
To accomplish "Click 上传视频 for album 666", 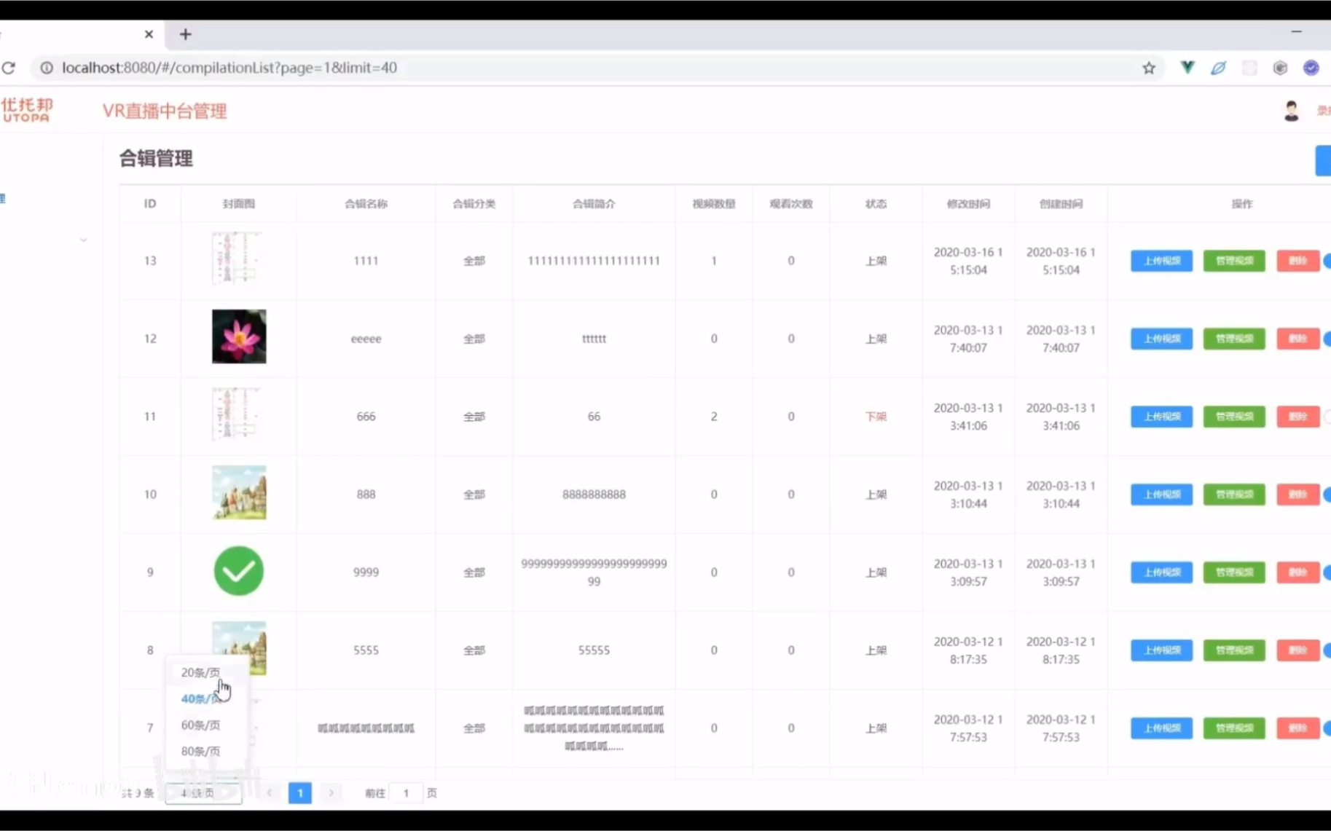I will (x=1161, y=417).
